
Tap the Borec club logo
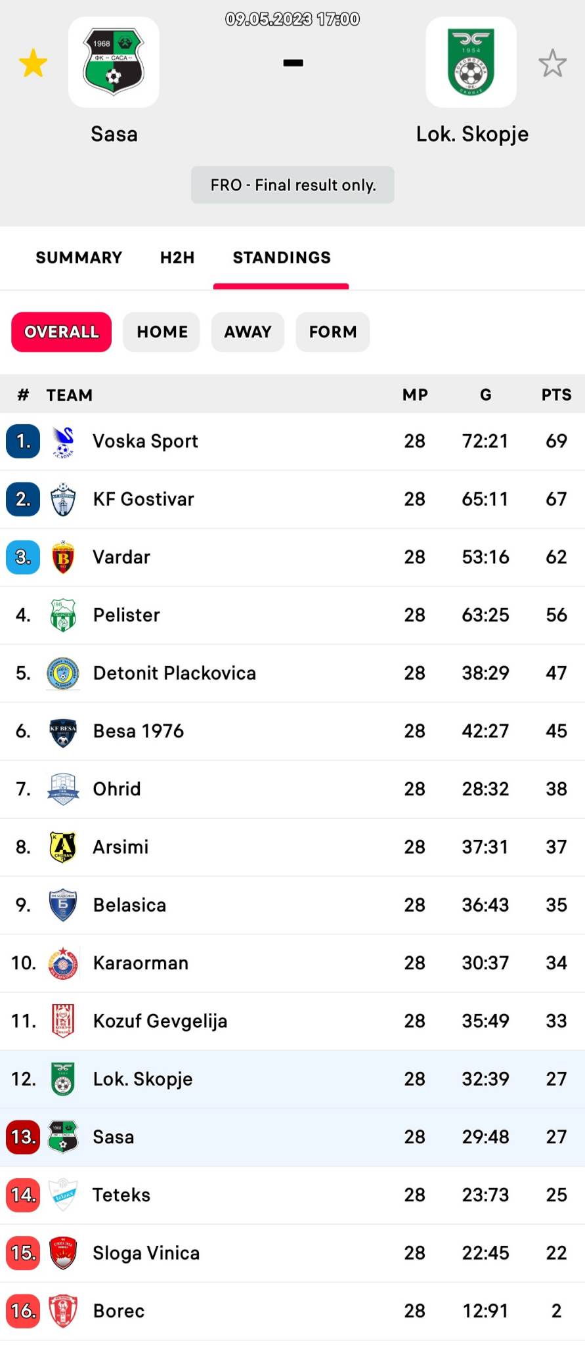tap(63, 1311)
